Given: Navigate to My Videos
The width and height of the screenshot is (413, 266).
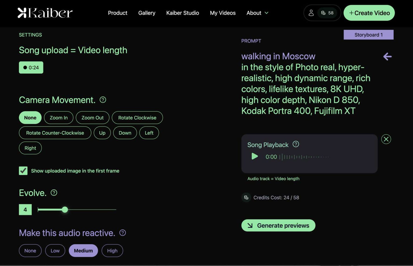Looking at the screenshot, I should (x=223, y=13).
